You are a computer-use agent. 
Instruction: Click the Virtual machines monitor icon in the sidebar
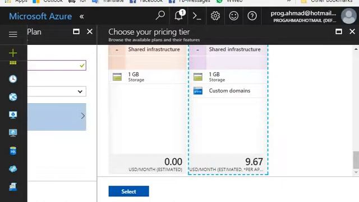(13, 133)
